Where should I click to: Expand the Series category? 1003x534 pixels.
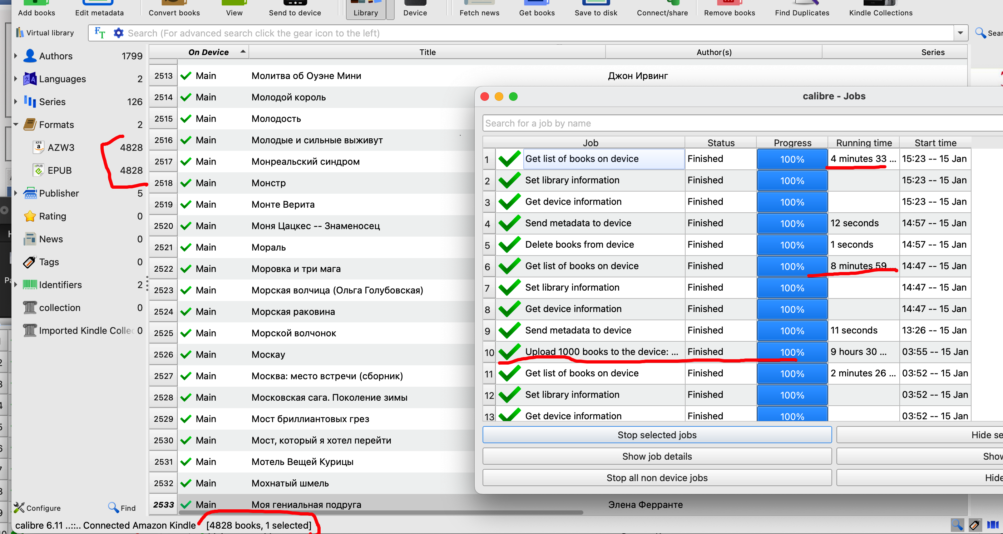pos(16,102)
